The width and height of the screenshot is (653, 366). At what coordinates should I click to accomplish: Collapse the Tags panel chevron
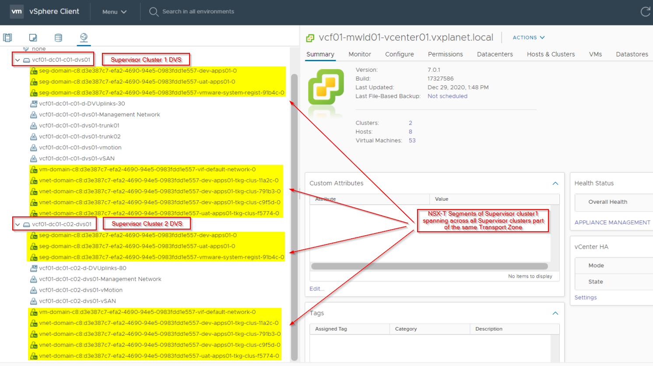(x=555, y=313)
